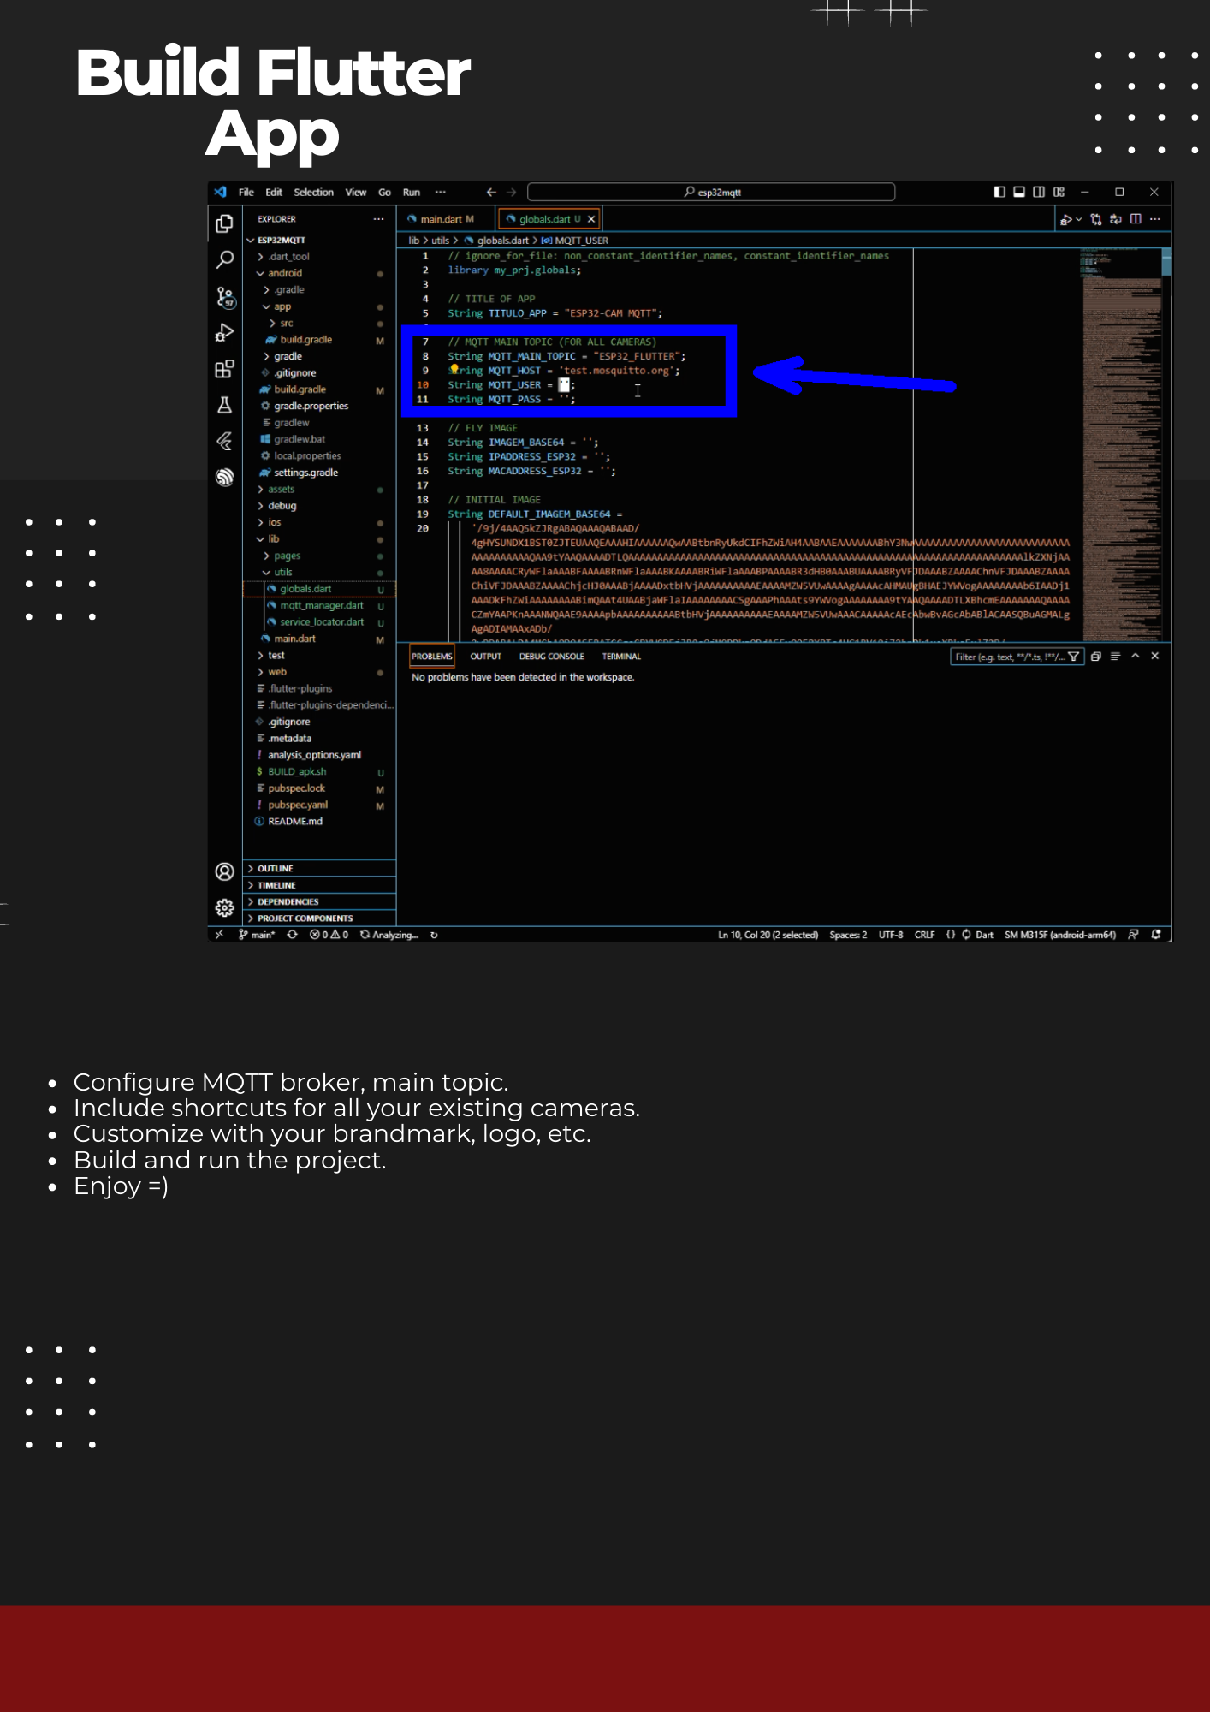Click collapse all in Problems panel
1210x1712 pixels.
click(x=1095, y=657)
